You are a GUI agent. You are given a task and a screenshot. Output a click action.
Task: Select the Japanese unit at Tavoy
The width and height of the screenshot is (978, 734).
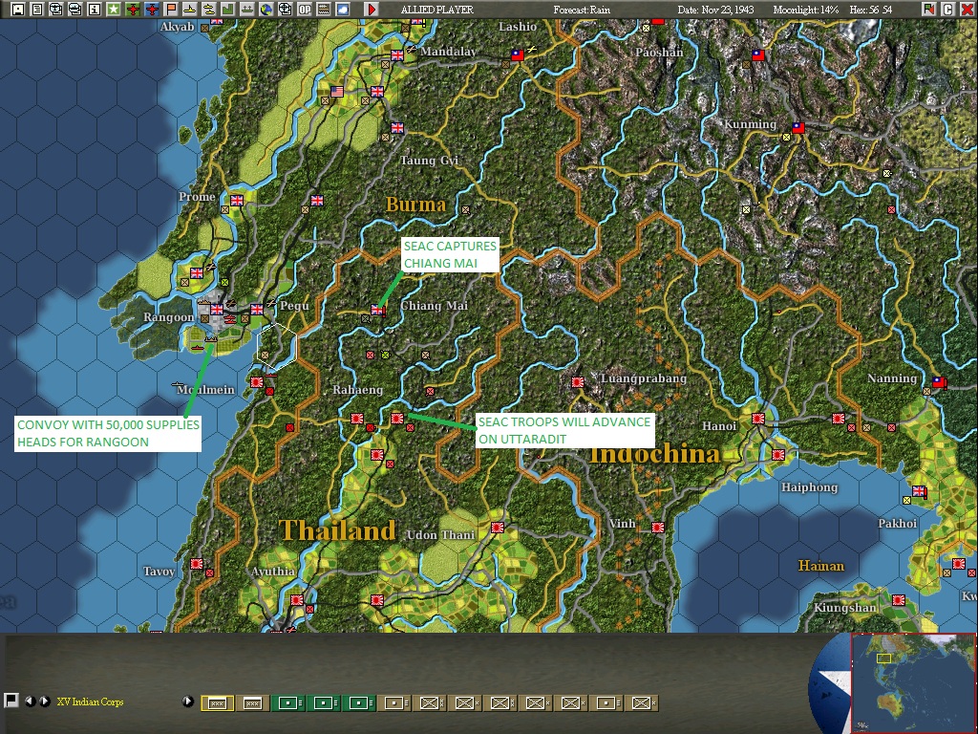pyautogui.click(x=197, y=564)
